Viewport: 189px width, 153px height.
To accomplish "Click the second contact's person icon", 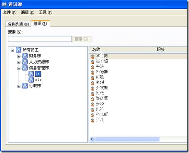I will point(92,62).
